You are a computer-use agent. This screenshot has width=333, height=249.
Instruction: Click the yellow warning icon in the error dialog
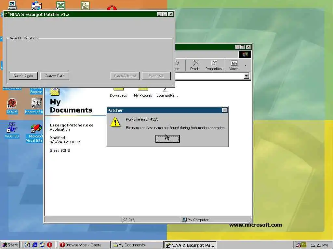(x=115, y=122)
